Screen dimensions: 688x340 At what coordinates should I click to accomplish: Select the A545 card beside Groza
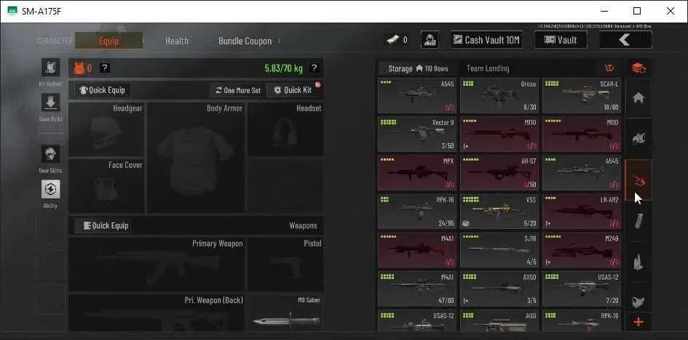pos(417,96)
